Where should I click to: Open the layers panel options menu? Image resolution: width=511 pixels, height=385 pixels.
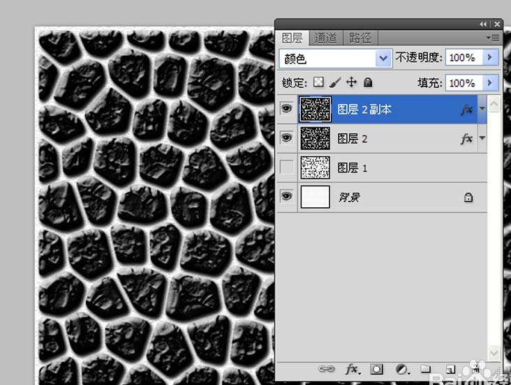tap(493, 38)
